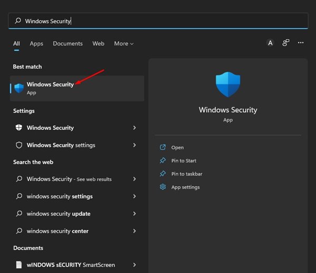Click the App settings gear icon

pyautogui.click(x=163, y=187)
